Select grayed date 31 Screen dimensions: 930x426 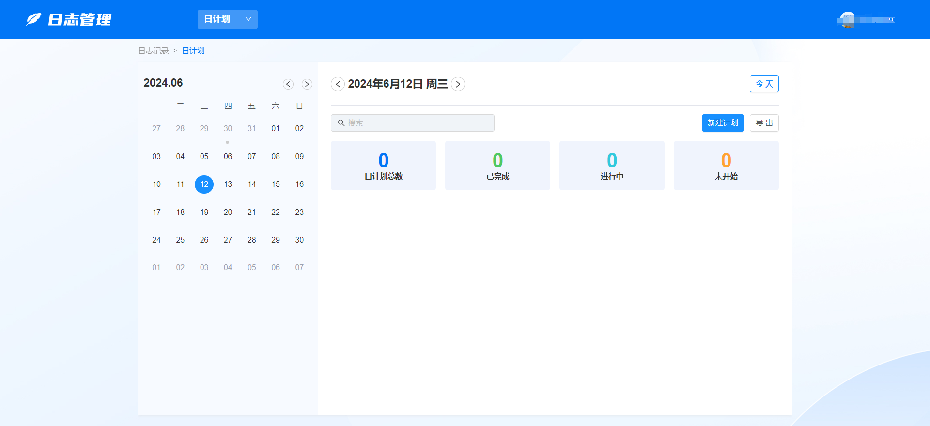pyautogui.click(x=252, y=129)
